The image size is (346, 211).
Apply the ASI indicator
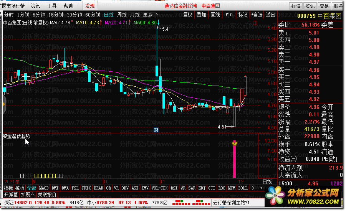click(x=135, y=188)
